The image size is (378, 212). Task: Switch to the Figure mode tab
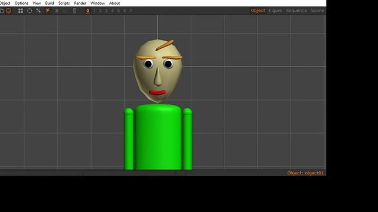275,11
